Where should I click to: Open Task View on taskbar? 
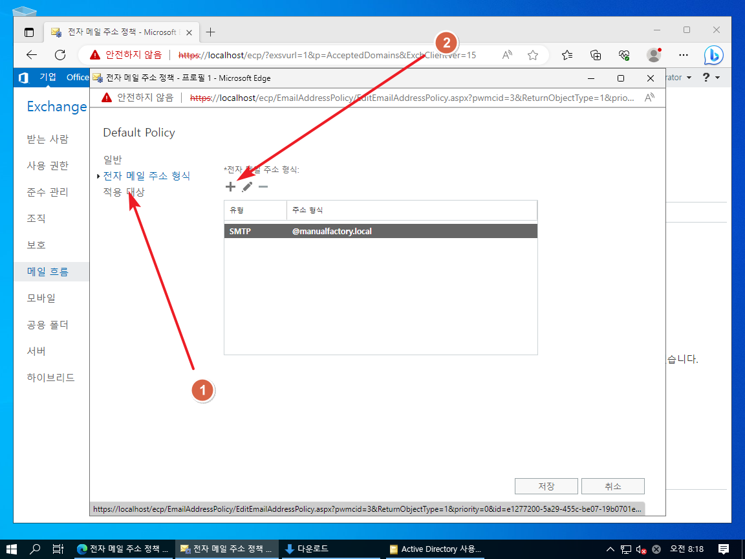click(x=58, y=549)
